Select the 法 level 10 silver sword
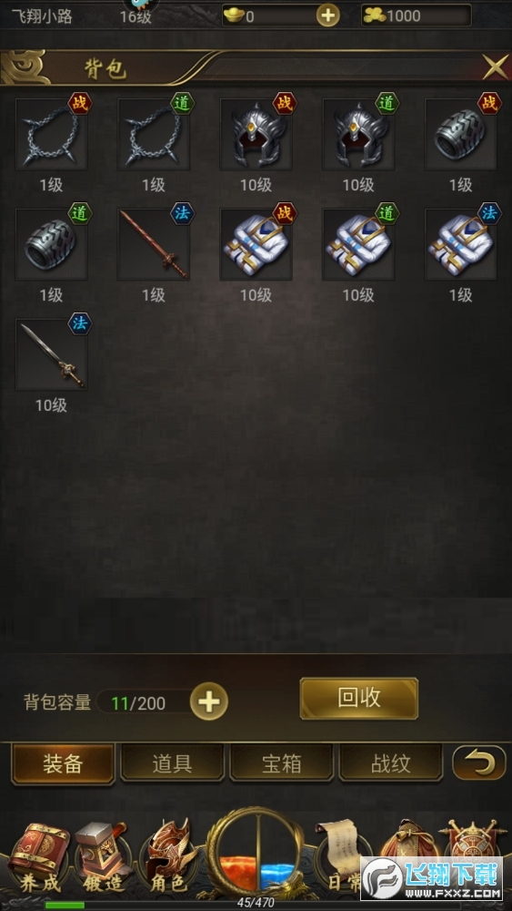512x911 pixels. pyautogui.click(x=51, y=354)
